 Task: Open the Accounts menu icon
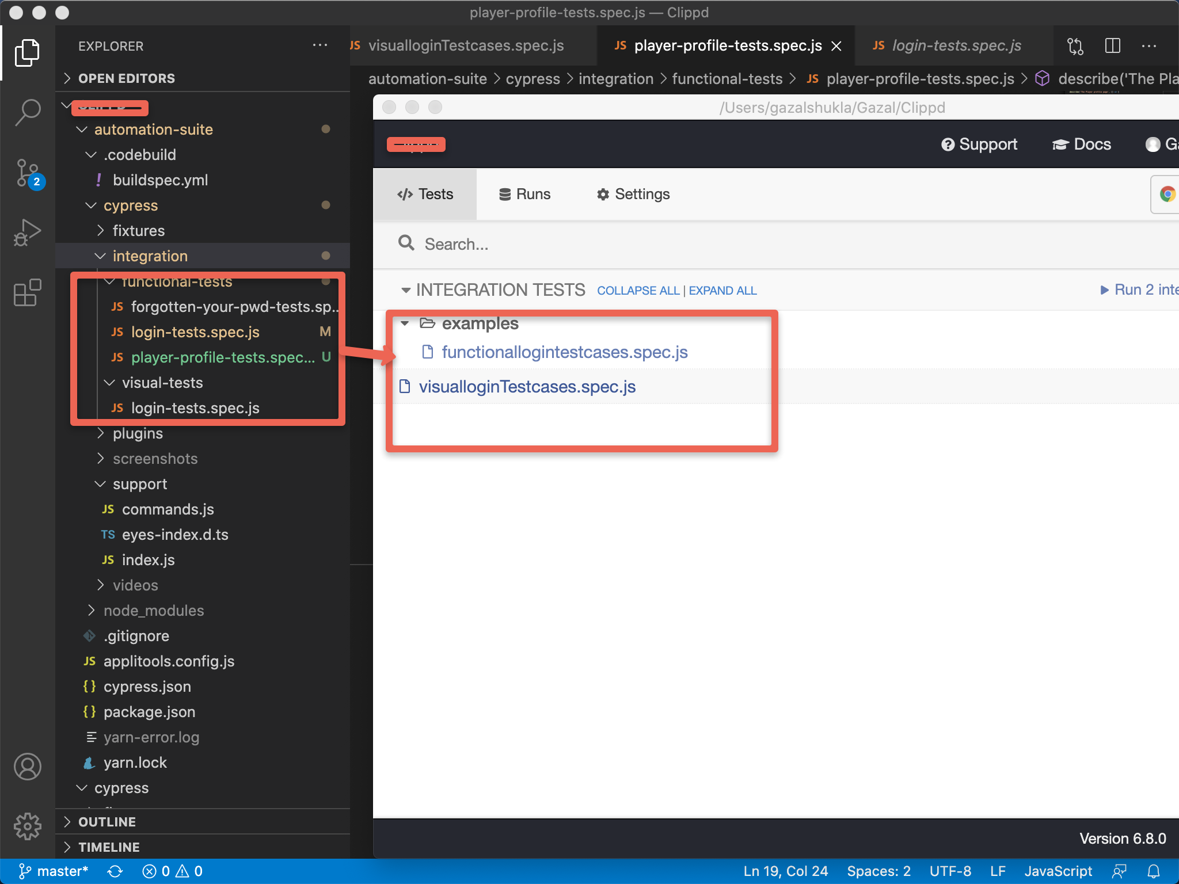coord(27,767)
